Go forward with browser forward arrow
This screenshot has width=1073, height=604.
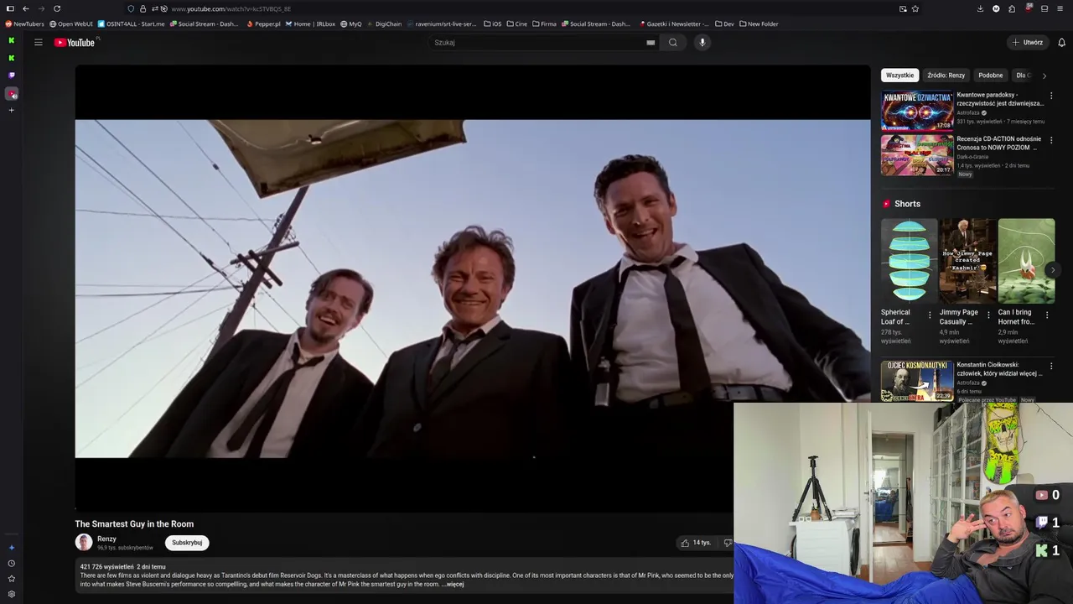point(41,8)
